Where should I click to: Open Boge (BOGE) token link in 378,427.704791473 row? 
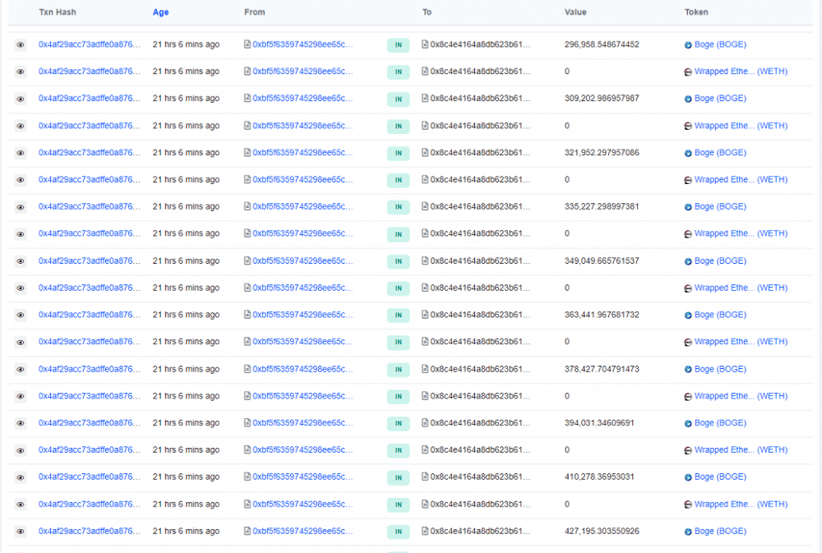coord(720,369)
